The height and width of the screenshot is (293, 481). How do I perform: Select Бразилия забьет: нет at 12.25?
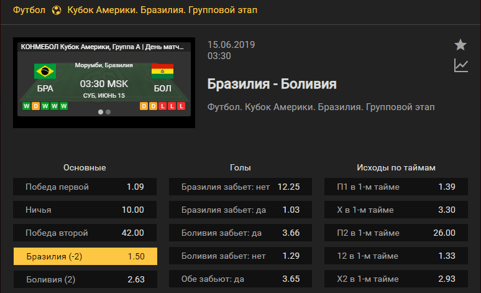pos(240,187)
